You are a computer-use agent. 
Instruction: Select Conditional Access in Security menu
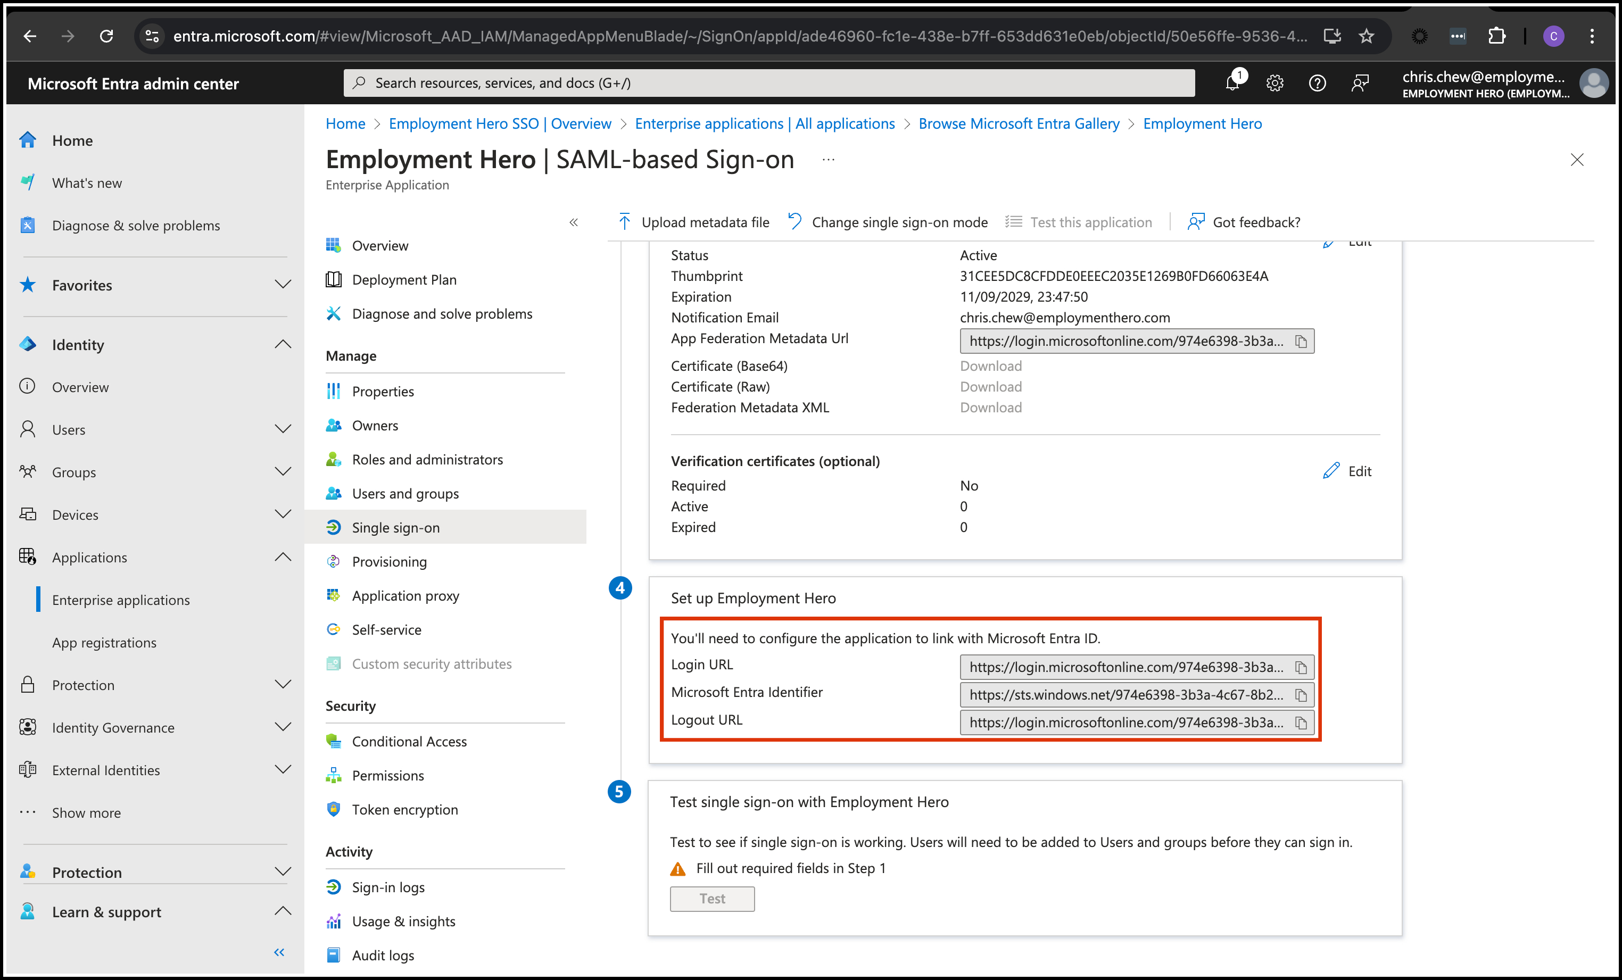tap(409, 741)
